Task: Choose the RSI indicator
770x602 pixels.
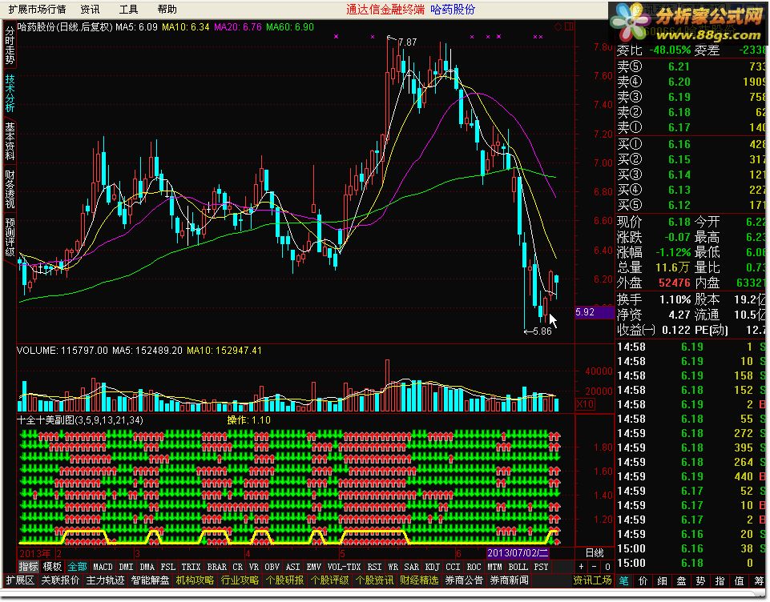Action: tap(374, 567)
